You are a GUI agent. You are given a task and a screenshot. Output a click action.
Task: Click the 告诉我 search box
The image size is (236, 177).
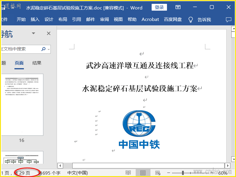pos(204,19)
